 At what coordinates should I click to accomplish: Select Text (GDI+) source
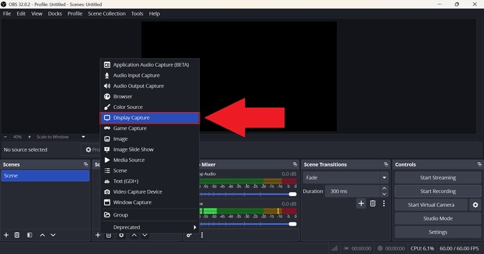(x=149, y=181)
